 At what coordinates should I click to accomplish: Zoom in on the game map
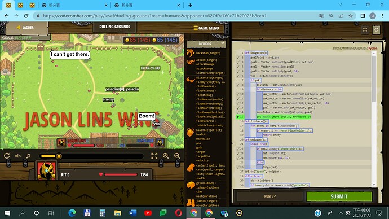(166, 156)
